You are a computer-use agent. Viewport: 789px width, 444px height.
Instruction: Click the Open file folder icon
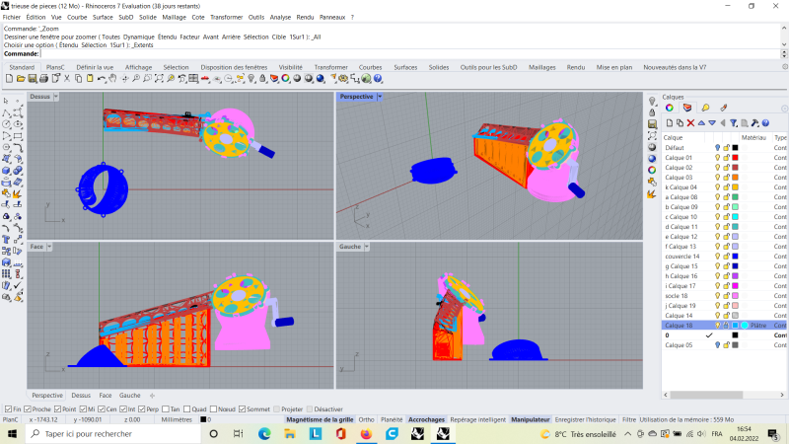click(x=21, y=79)
